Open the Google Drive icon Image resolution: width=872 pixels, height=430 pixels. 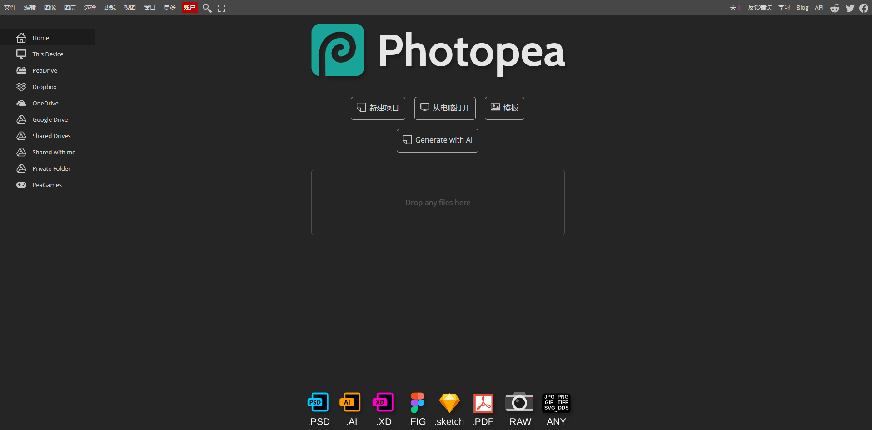[x=21, y=119]
